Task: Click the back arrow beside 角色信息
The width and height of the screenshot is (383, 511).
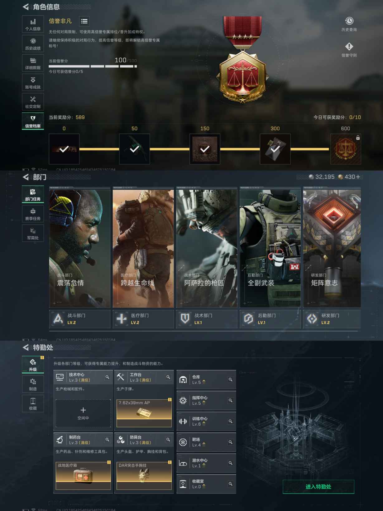Action: coord(26,7)
